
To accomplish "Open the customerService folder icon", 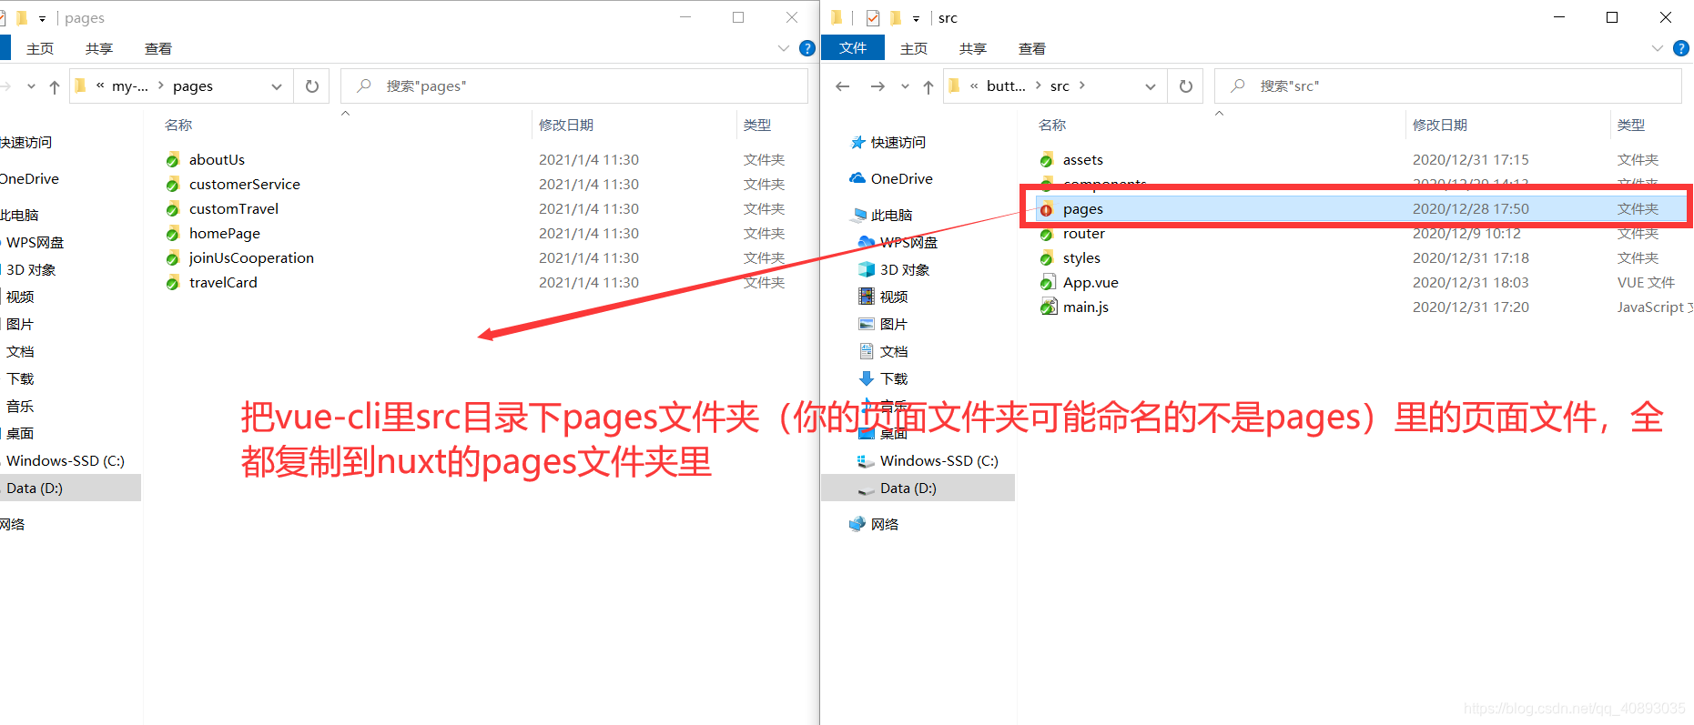I will point(173,185).
